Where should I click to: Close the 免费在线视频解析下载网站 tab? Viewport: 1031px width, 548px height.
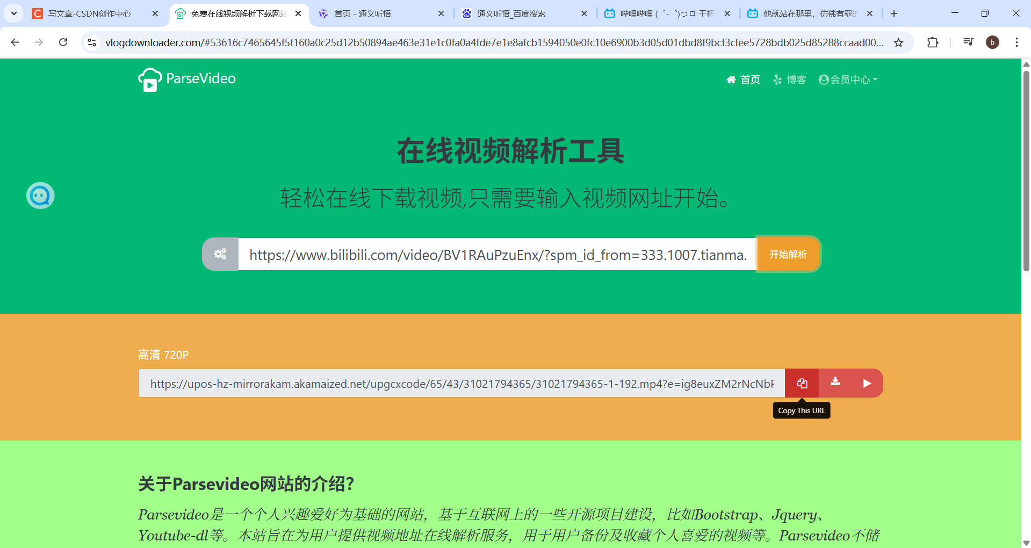point(298,14)
